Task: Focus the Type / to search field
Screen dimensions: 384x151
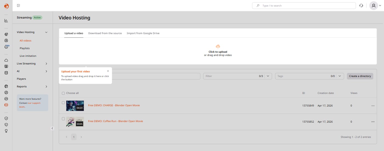Action: (x=304, y=5)
